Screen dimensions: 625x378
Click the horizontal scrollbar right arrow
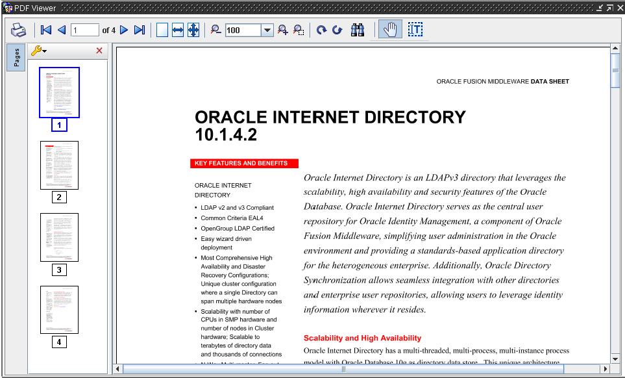(606, 369)
